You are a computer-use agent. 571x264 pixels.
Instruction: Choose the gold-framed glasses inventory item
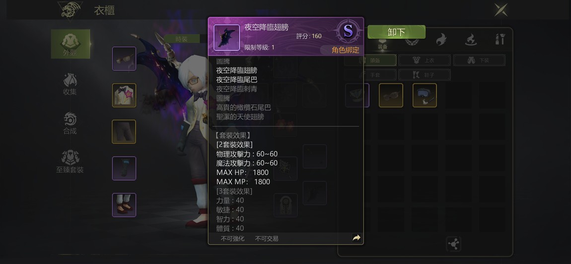(x=391, y=95)
